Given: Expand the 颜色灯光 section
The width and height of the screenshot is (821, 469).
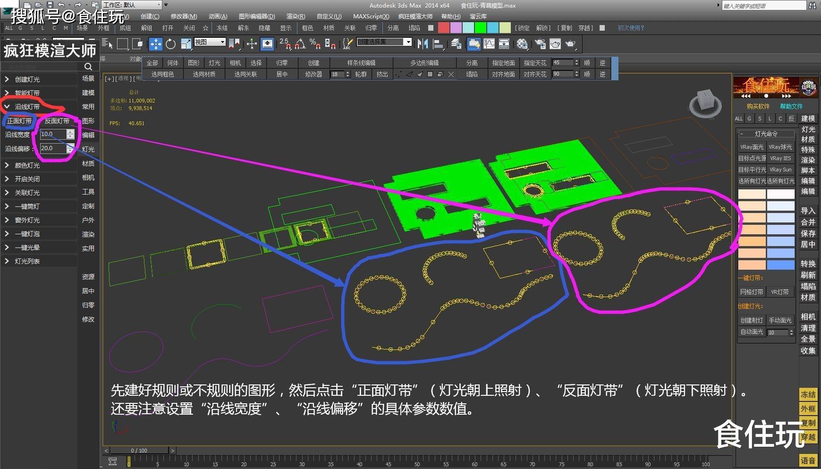Looking at the screenshot, I should tap(39, 165).
